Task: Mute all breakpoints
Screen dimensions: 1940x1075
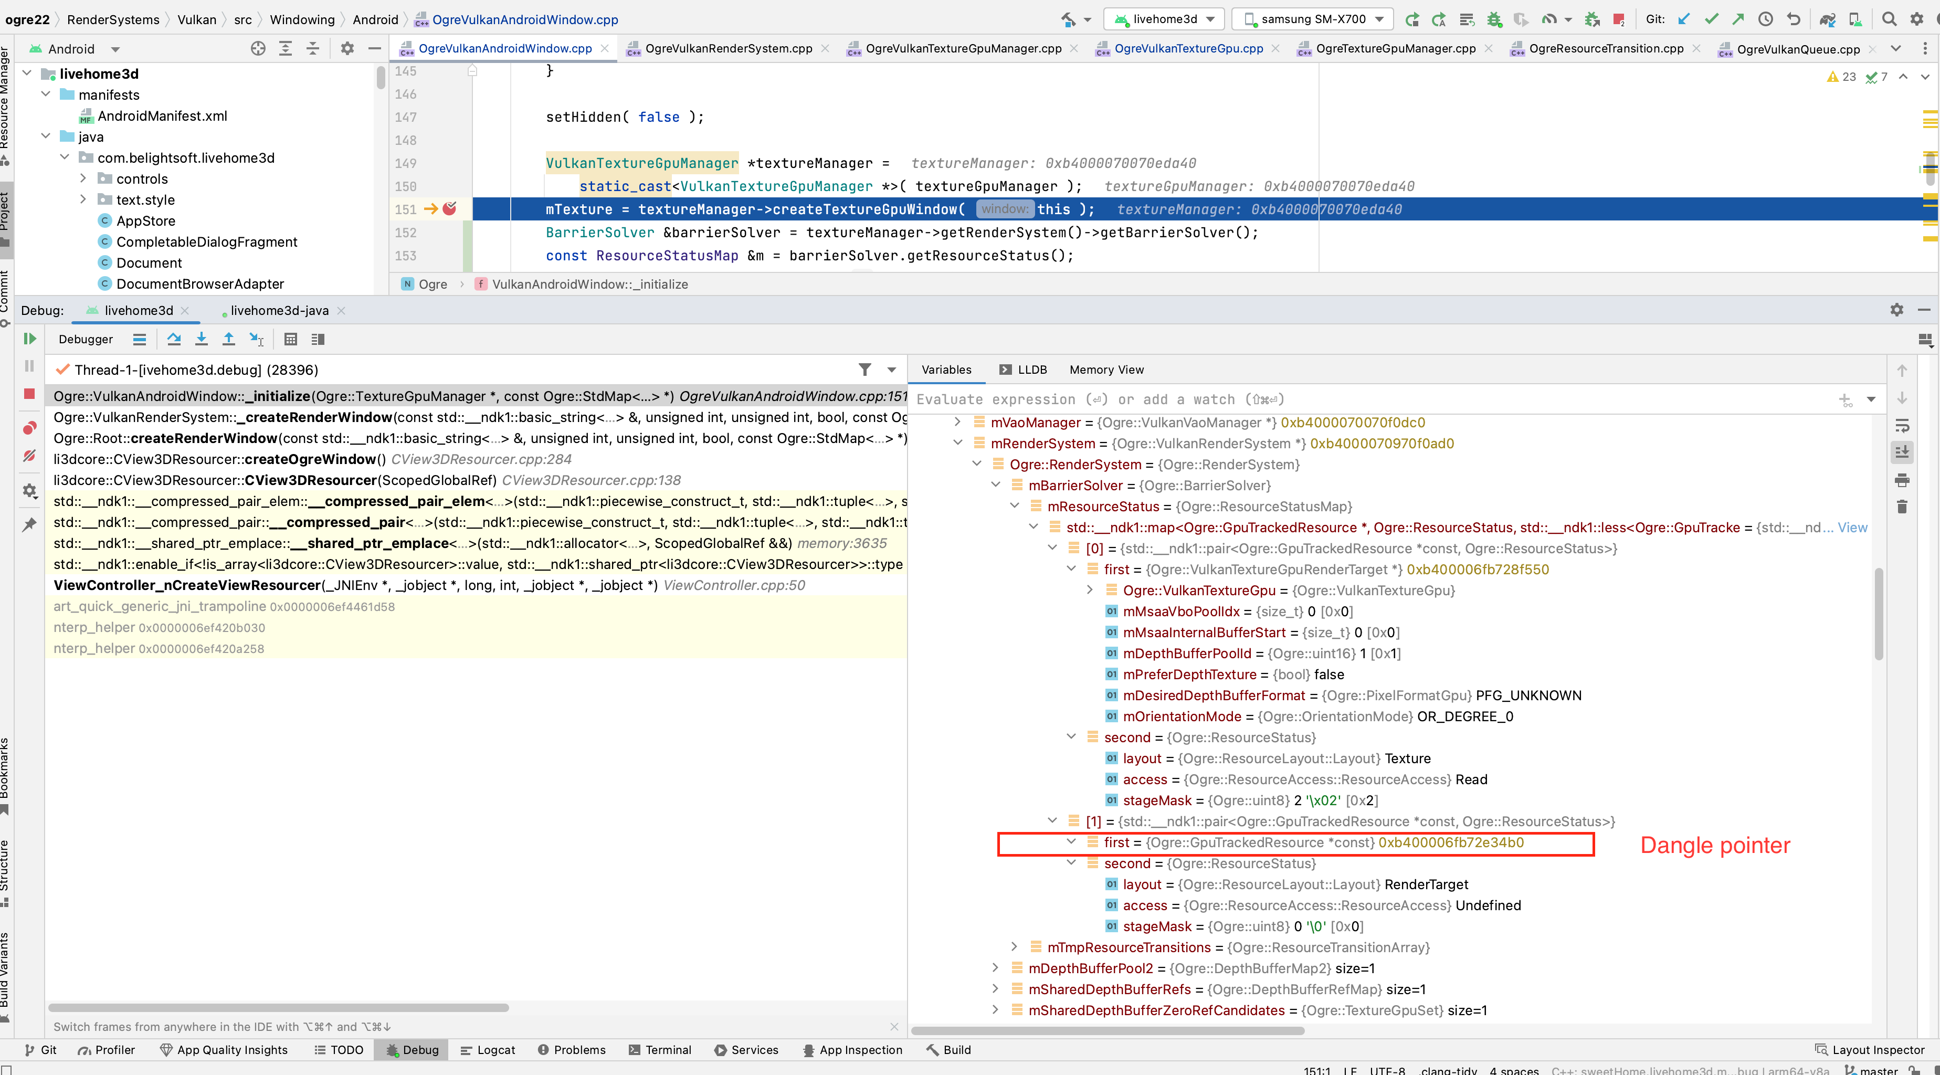Action: coord(29,456)
